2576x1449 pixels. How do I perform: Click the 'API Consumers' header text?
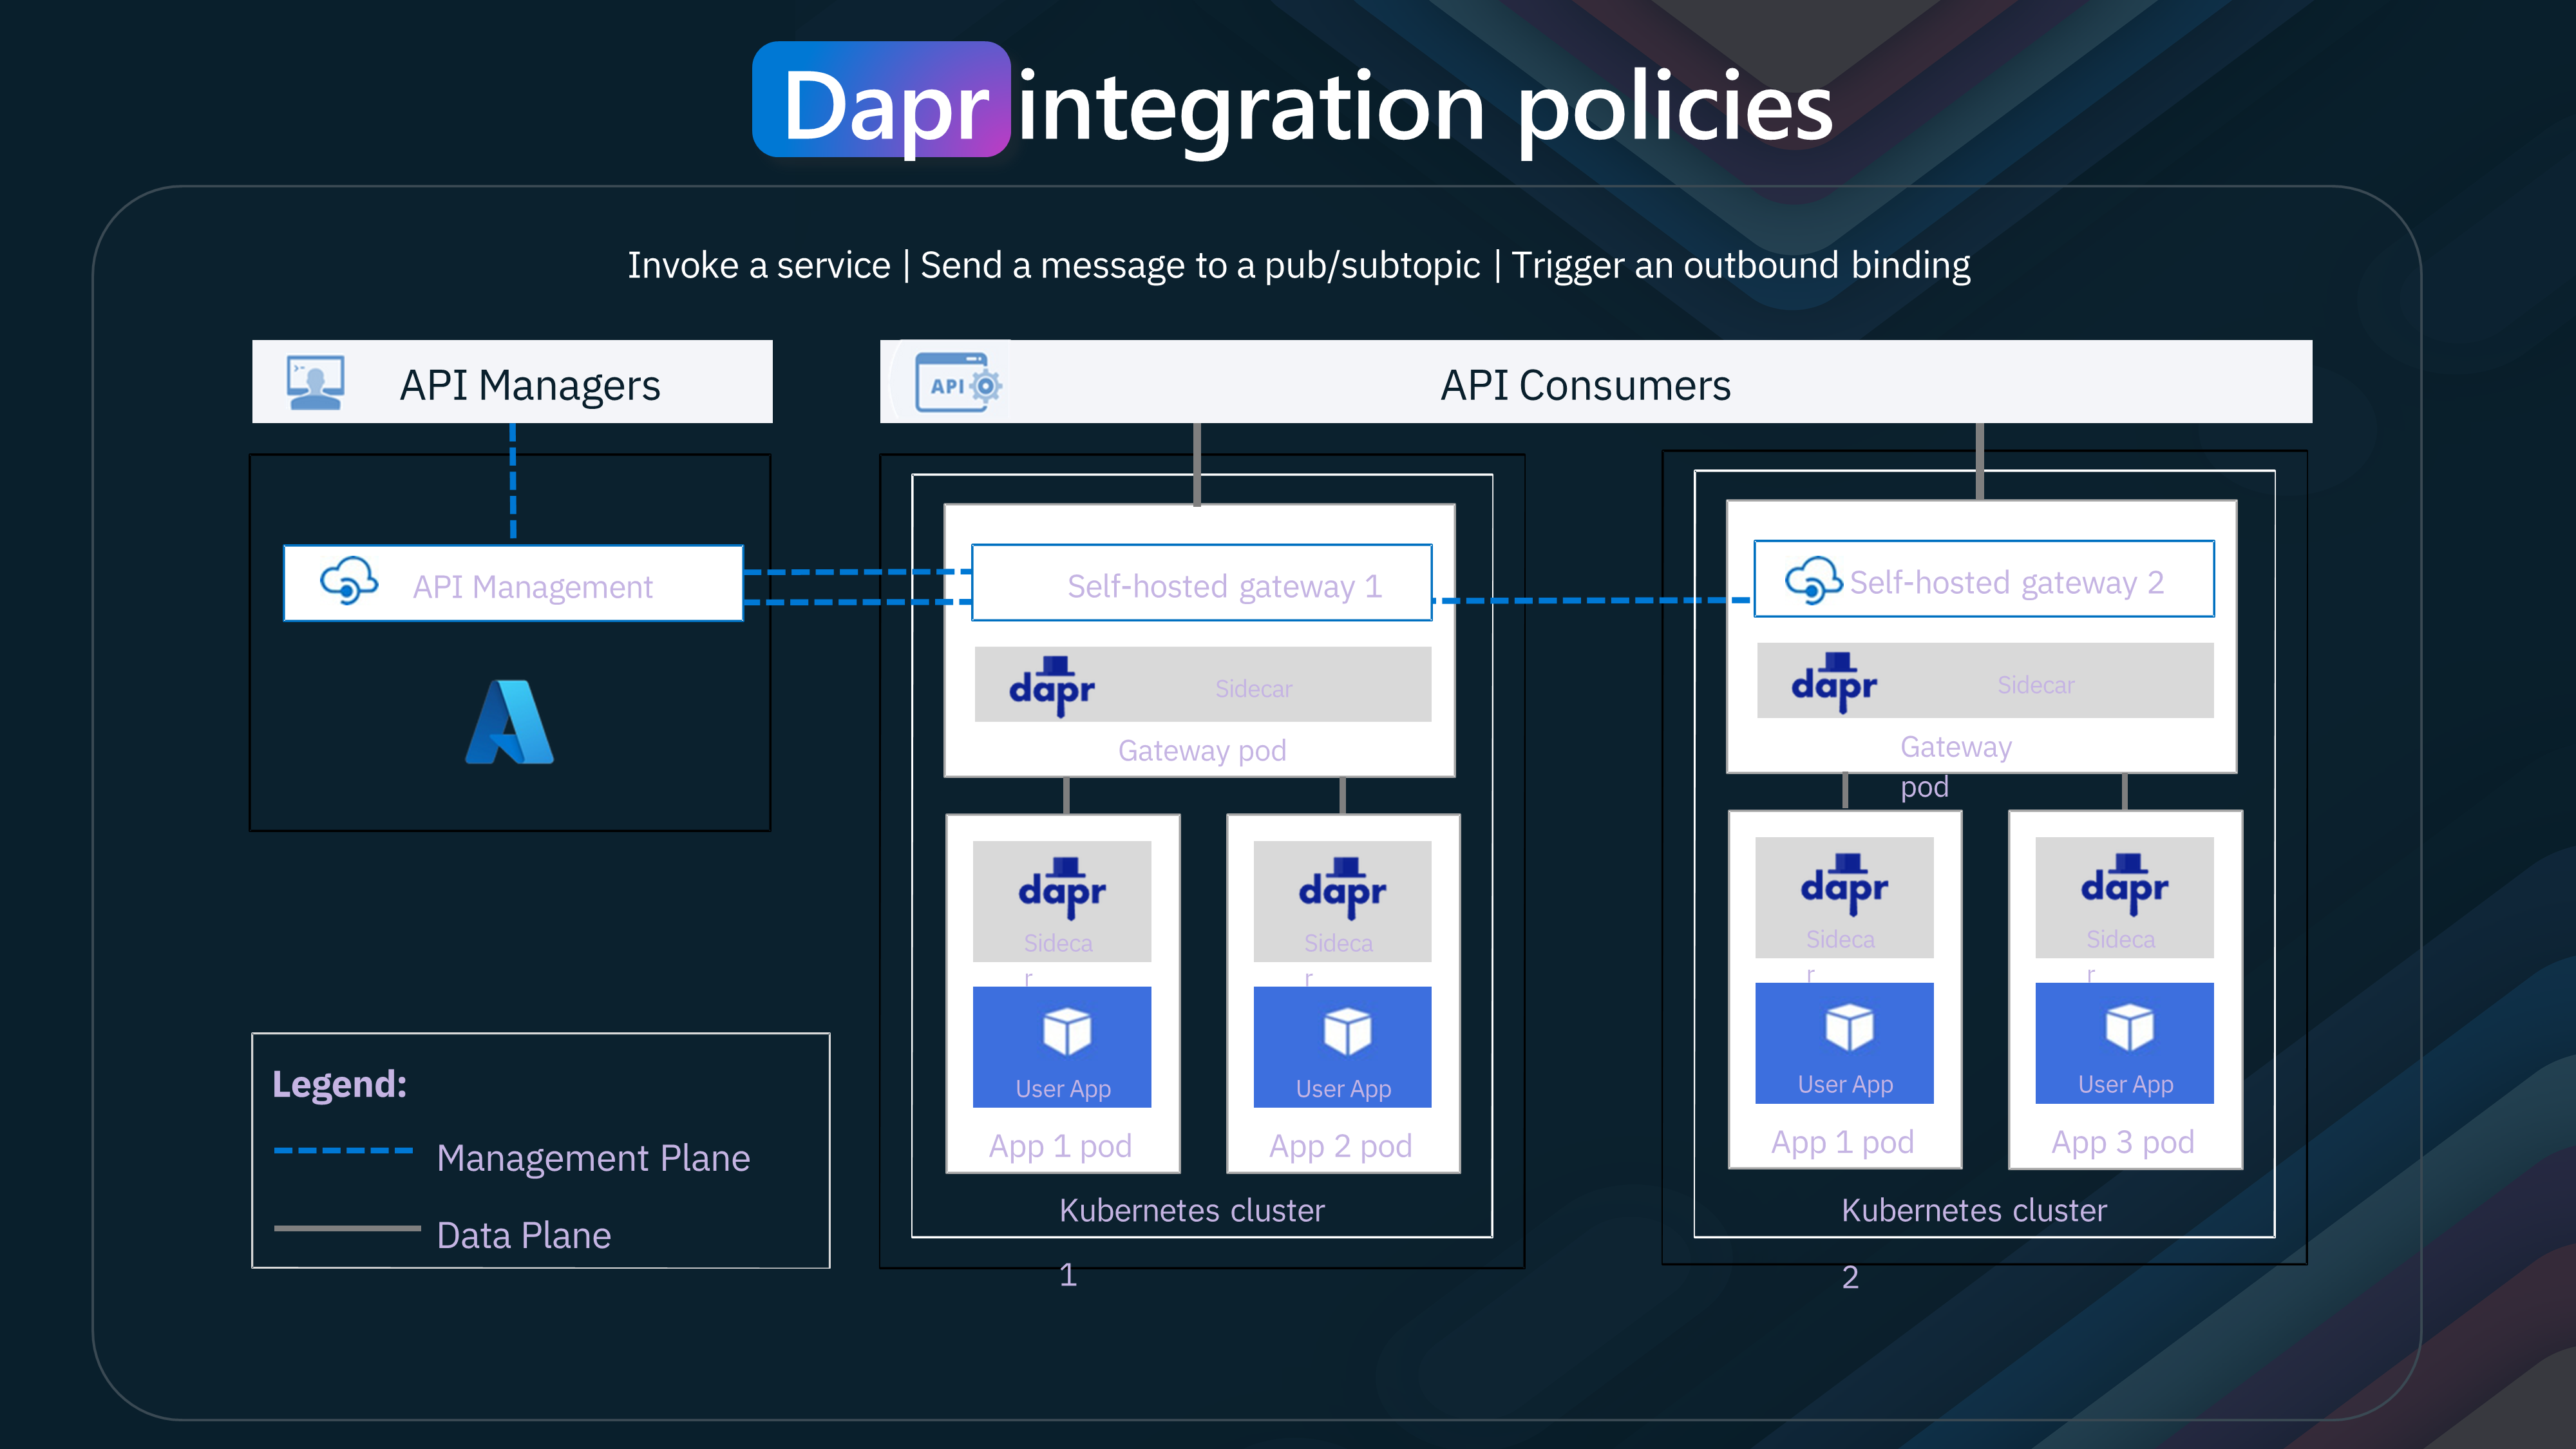[x=1585, y=385]
